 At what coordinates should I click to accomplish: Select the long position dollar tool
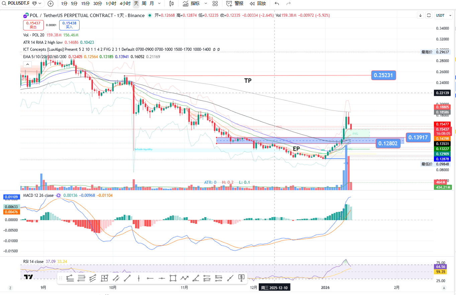241,278
